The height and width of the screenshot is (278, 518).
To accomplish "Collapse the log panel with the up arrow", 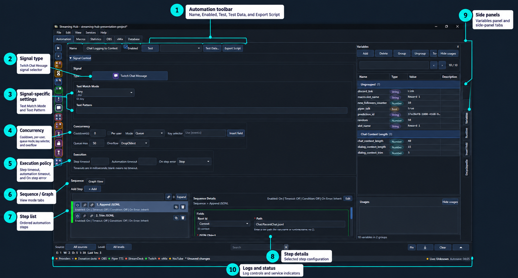I will pos(461,247).
